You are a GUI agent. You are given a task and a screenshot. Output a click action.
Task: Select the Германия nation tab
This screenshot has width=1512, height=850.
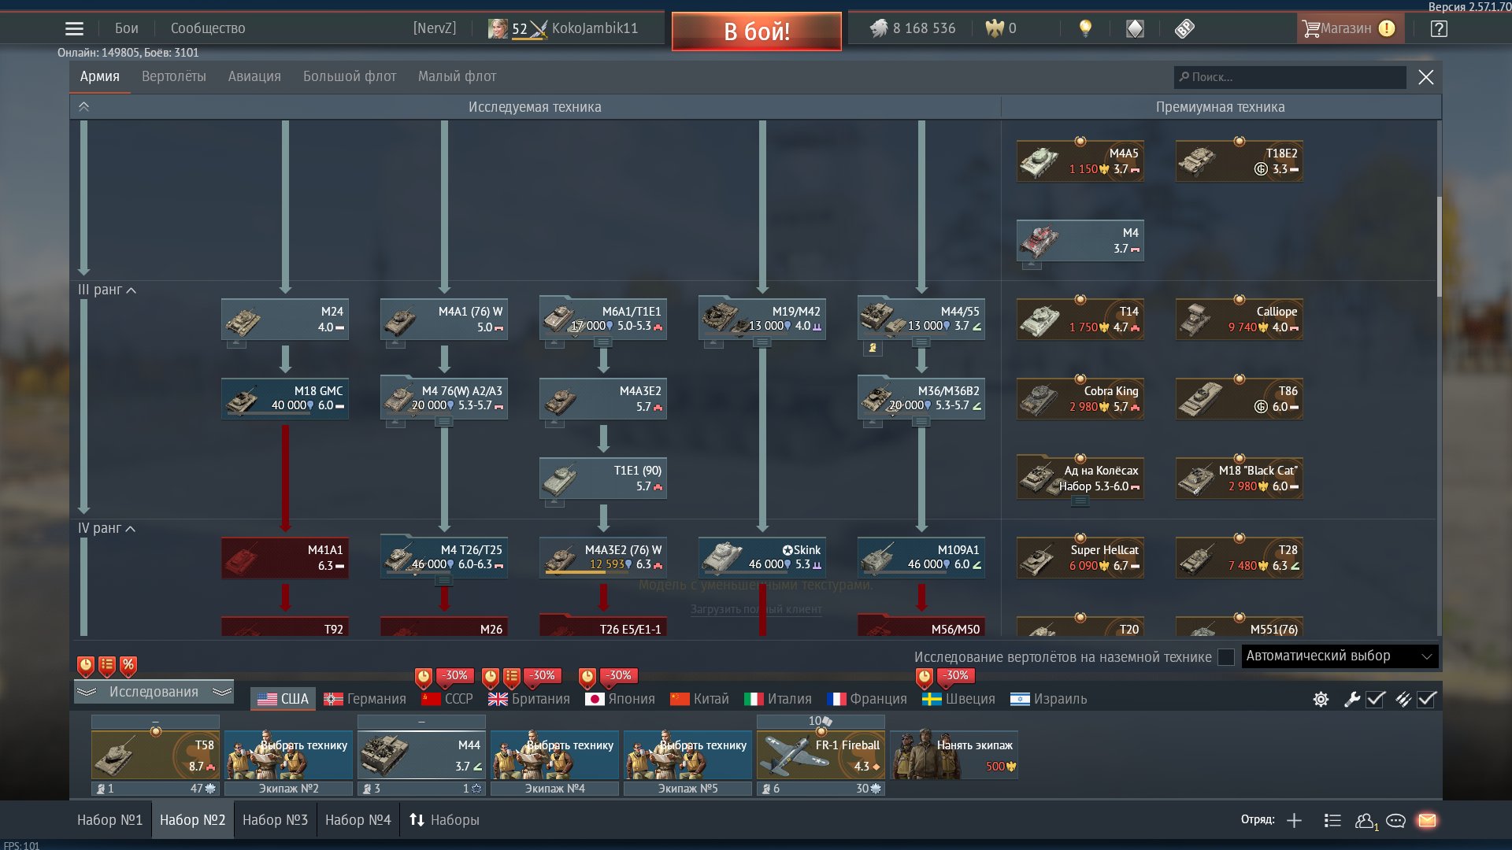click(365, 699)
